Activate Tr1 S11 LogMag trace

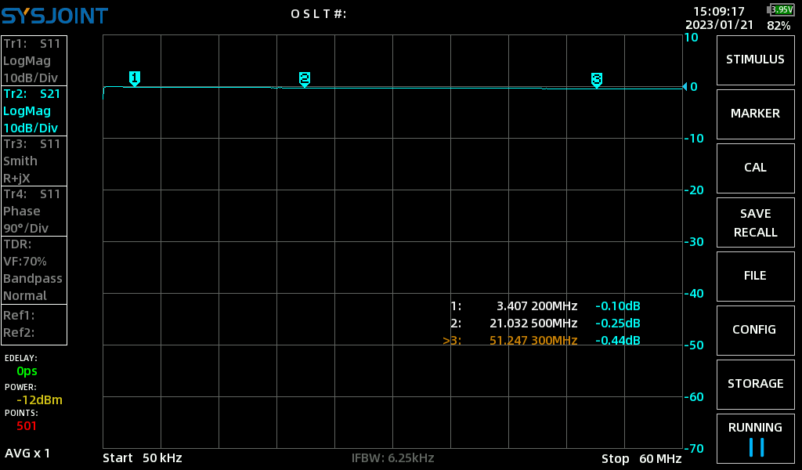pos(34,60)
